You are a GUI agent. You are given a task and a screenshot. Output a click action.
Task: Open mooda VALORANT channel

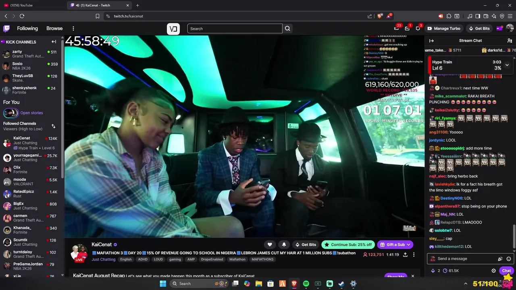tap(31, 182)
